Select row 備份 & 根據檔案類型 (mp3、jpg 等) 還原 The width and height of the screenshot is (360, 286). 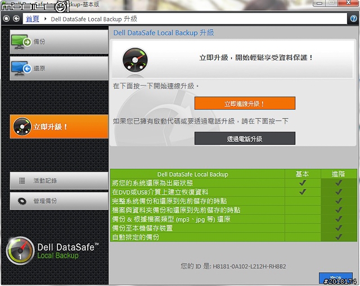coord(234,219)
